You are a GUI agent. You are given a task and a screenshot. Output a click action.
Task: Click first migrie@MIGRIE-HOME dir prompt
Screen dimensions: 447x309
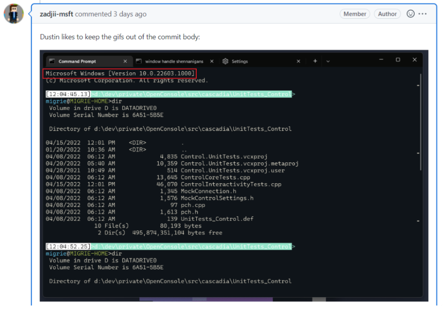coord(84,101)
